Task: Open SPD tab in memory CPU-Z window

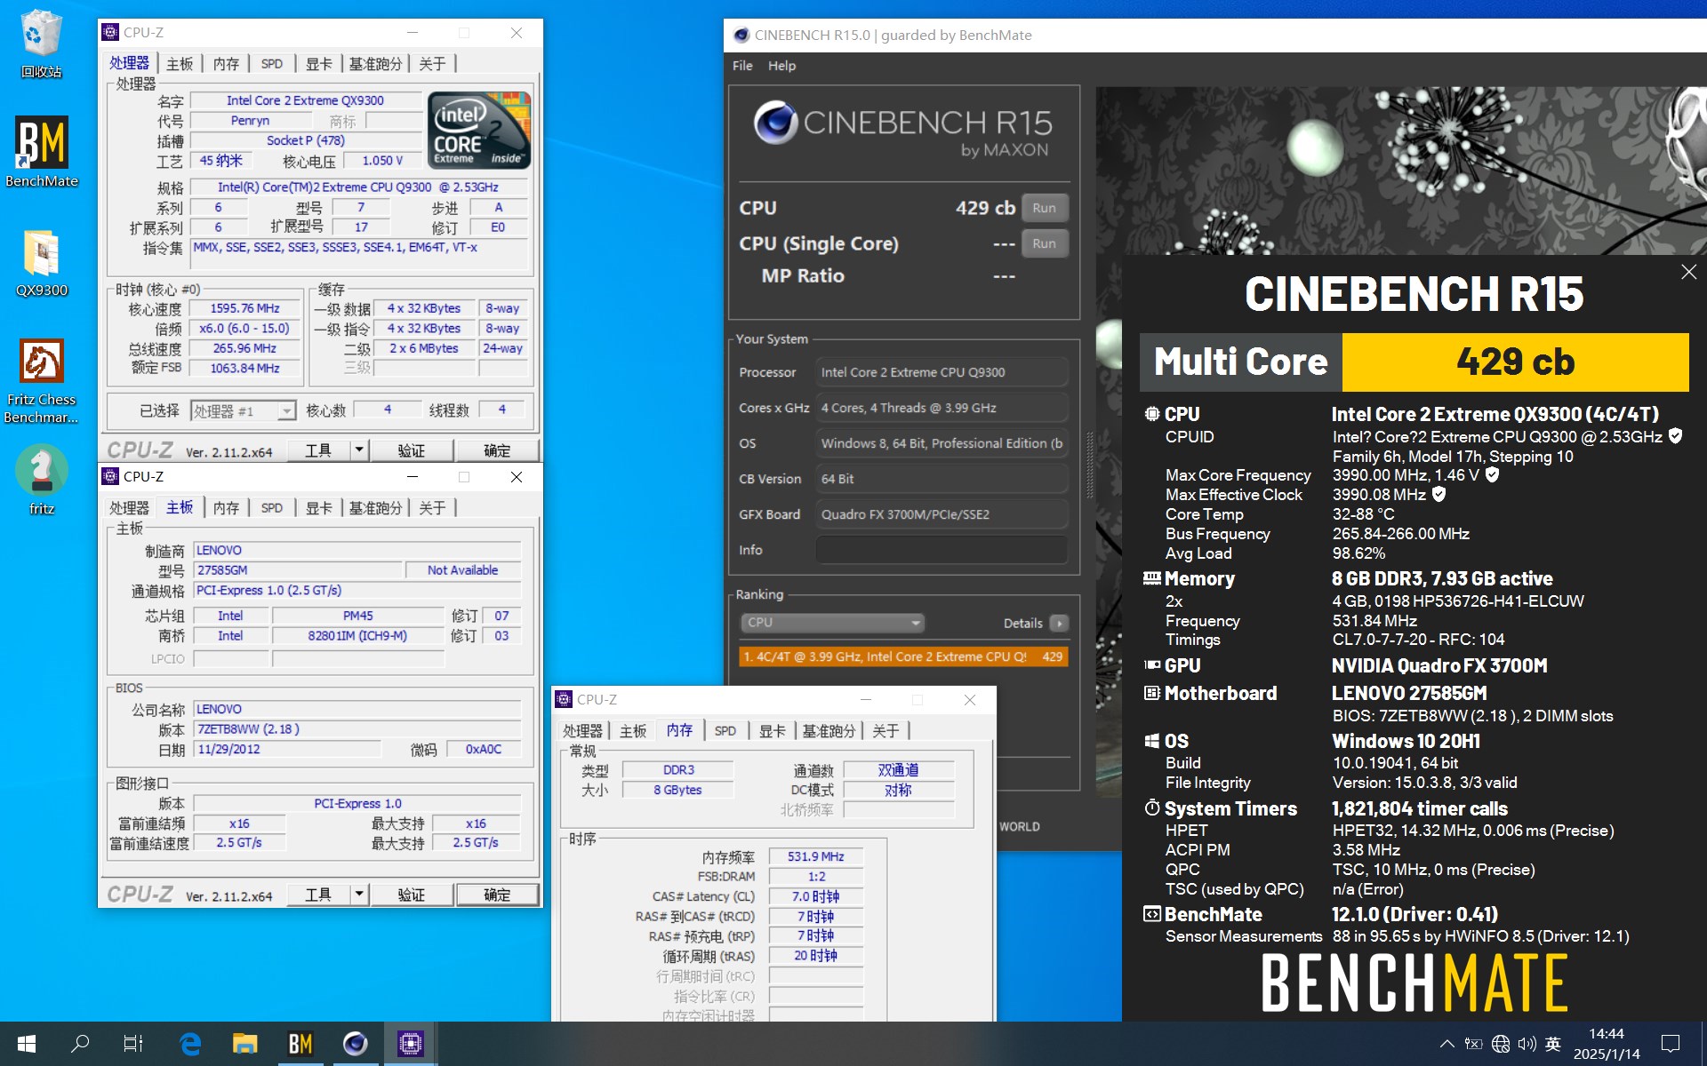Action: [x=725, y=731]
